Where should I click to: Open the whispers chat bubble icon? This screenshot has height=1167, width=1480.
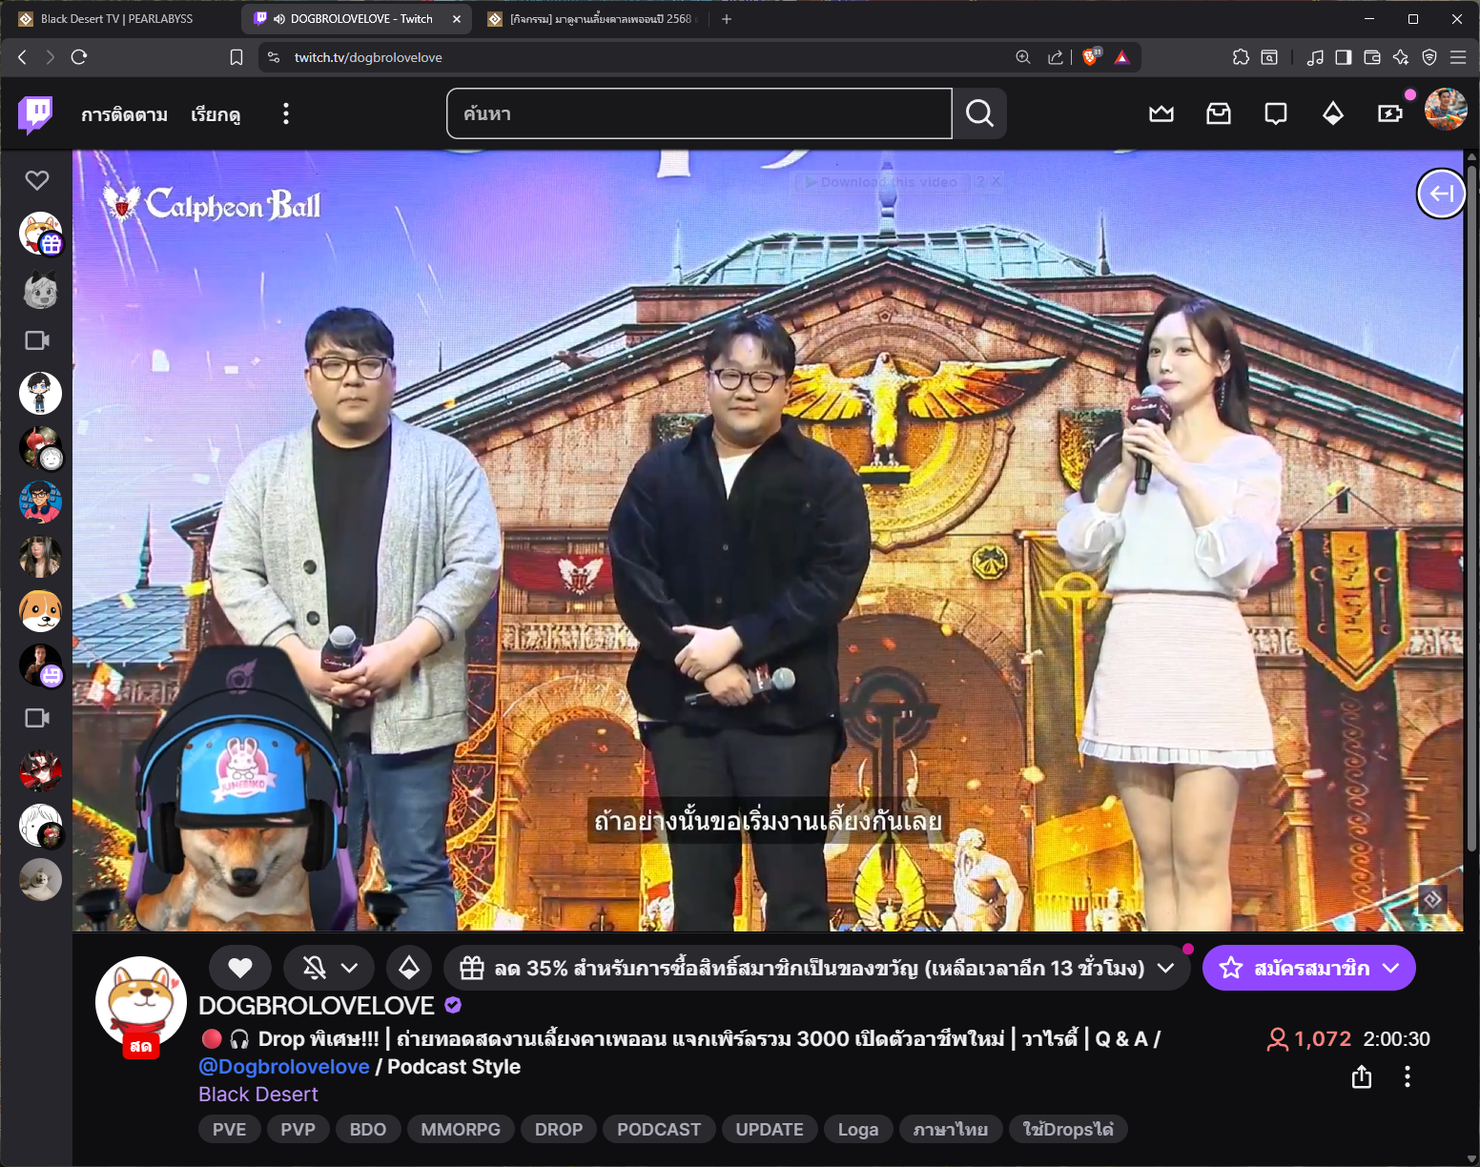click(x=1275, y=114)
